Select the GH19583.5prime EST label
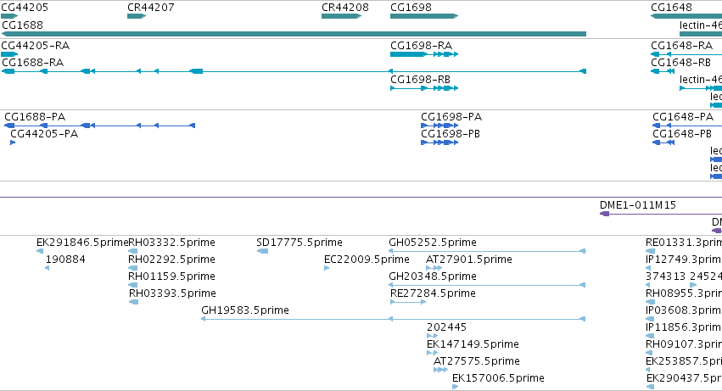This screenshot has width=722, height=391. tap(245, 311)
